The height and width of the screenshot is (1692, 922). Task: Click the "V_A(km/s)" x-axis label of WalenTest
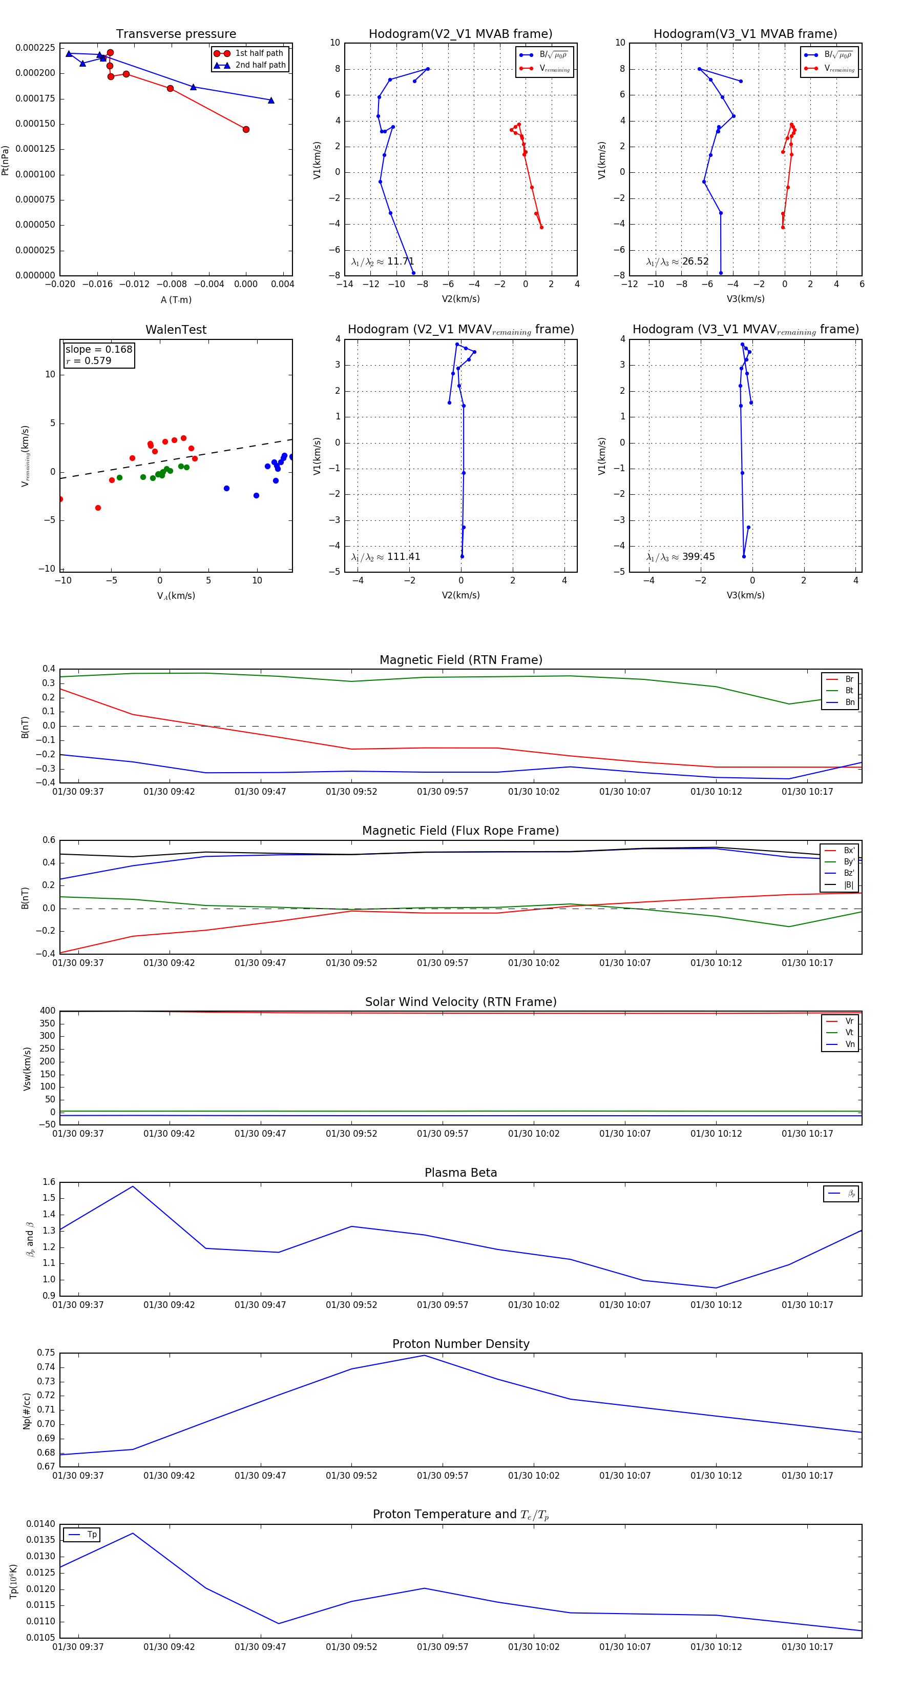click(x=176, y=596)
